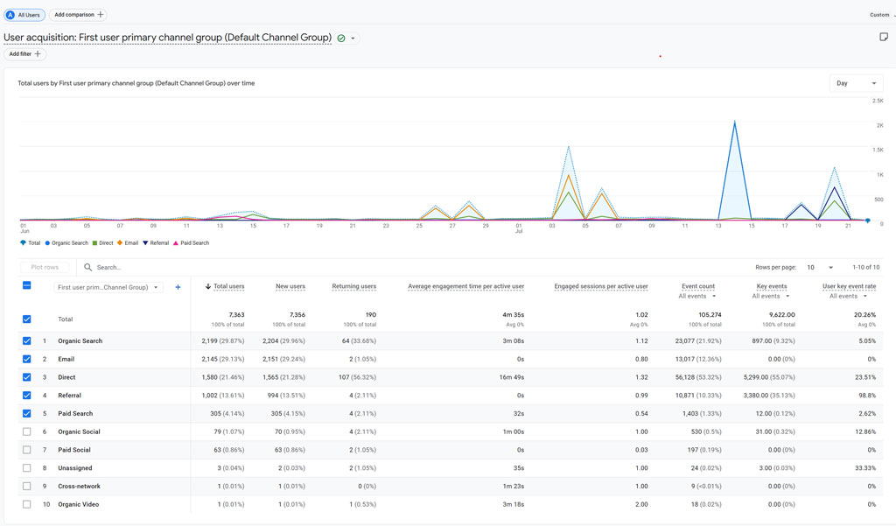
Task: Check the Organic Social row checkbox
Action: [x=26, y=431]
